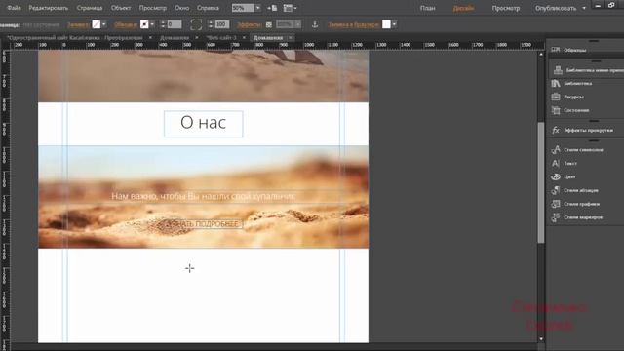Click the scroll down arrow of canvas
The image size is (624, 351).
tap(541, 338)
